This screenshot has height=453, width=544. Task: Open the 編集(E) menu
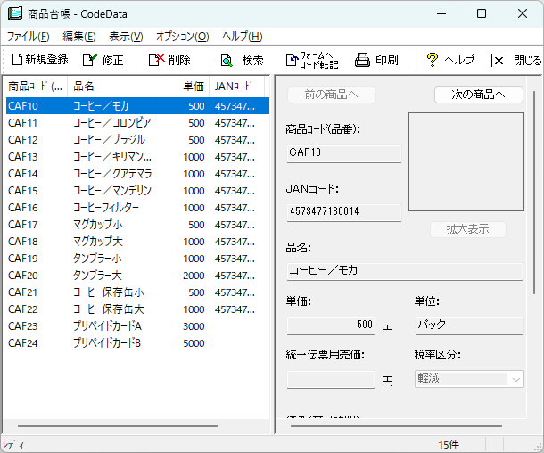[x=79, y=37]
